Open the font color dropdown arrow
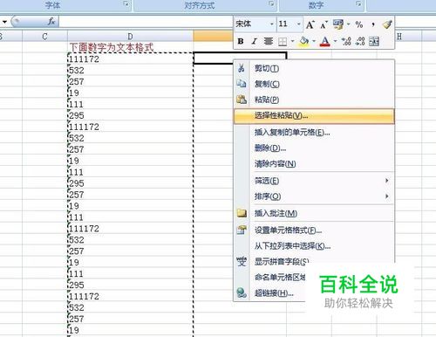 pos(335,41)
